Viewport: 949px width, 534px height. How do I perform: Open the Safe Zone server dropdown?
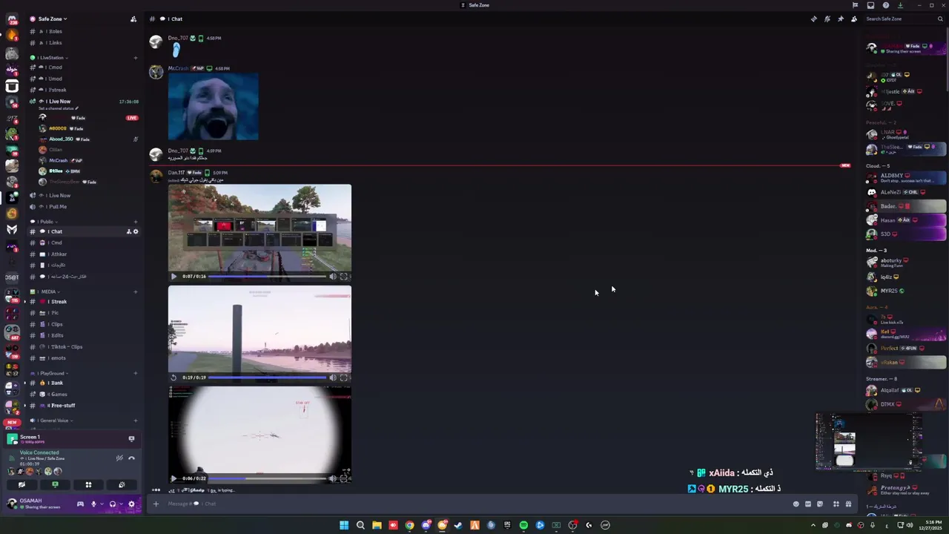(52, 19)
